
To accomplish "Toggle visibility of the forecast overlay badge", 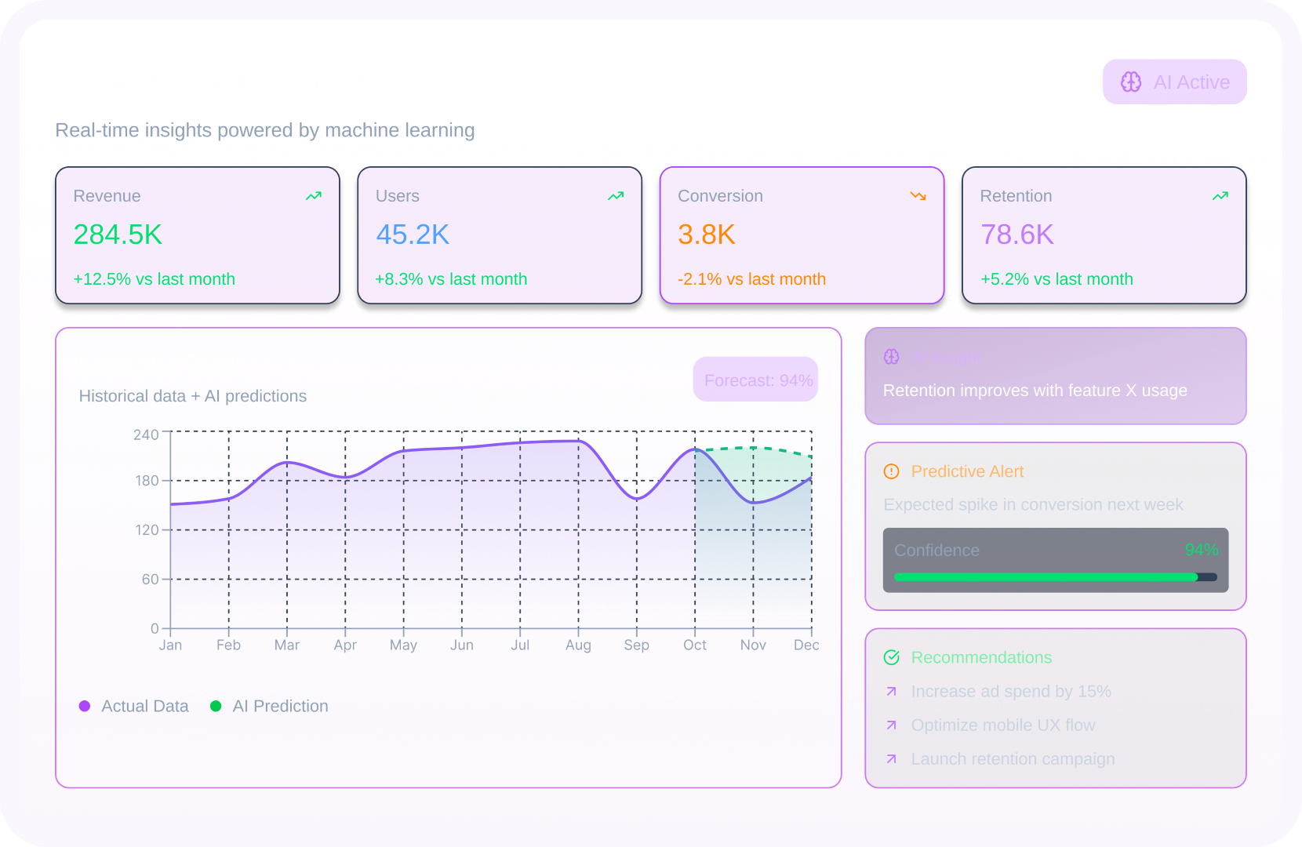I will pyautogui.click(x=755, y=380).
